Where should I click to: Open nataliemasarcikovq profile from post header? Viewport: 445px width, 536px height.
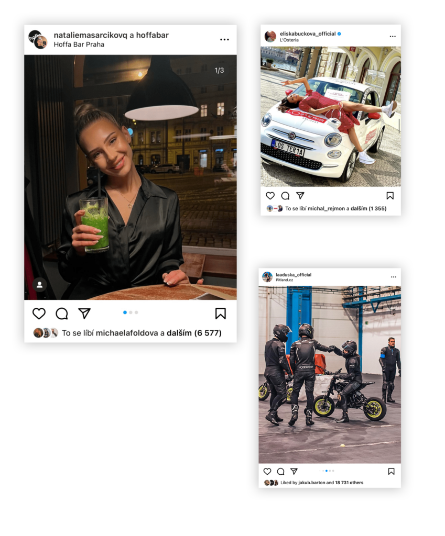(x=90, y=35)
